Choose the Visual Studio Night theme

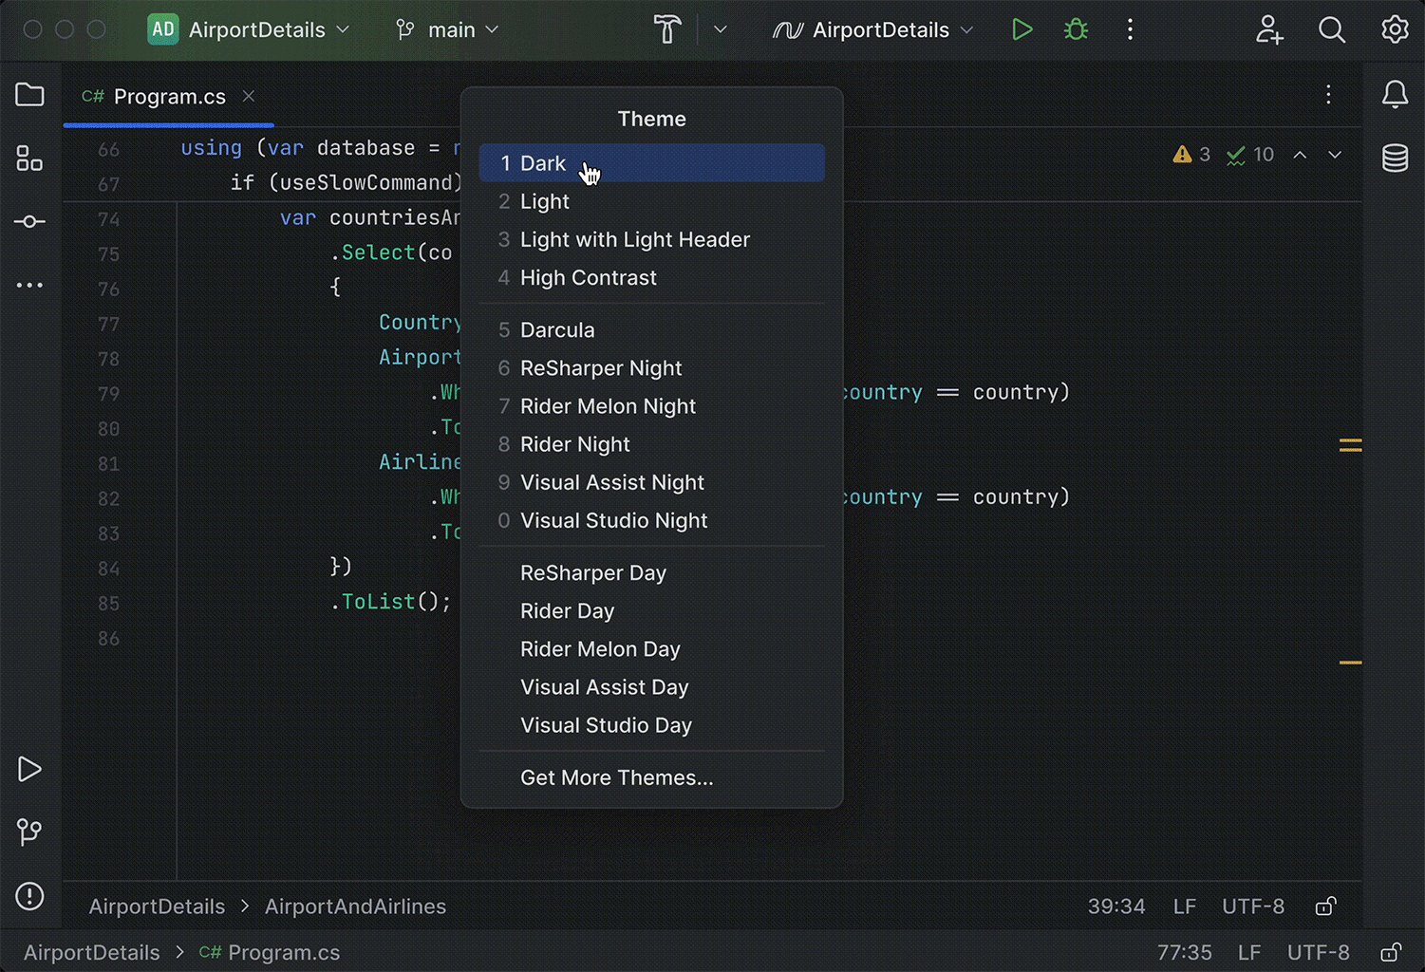613,520
